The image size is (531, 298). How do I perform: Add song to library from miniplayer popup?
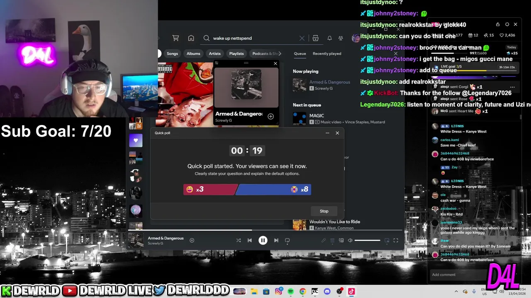point(270,116)
